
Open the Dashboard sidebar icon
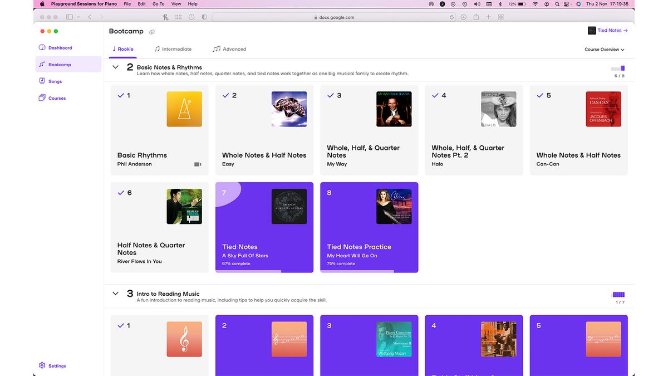pos(42,48)
